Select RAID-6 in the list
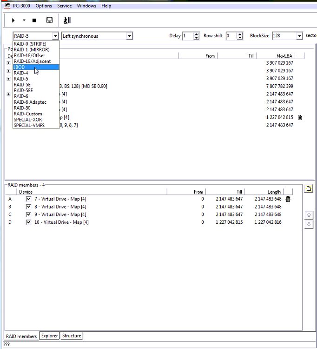Screen dimensions: 317x349 pos(36,96)
